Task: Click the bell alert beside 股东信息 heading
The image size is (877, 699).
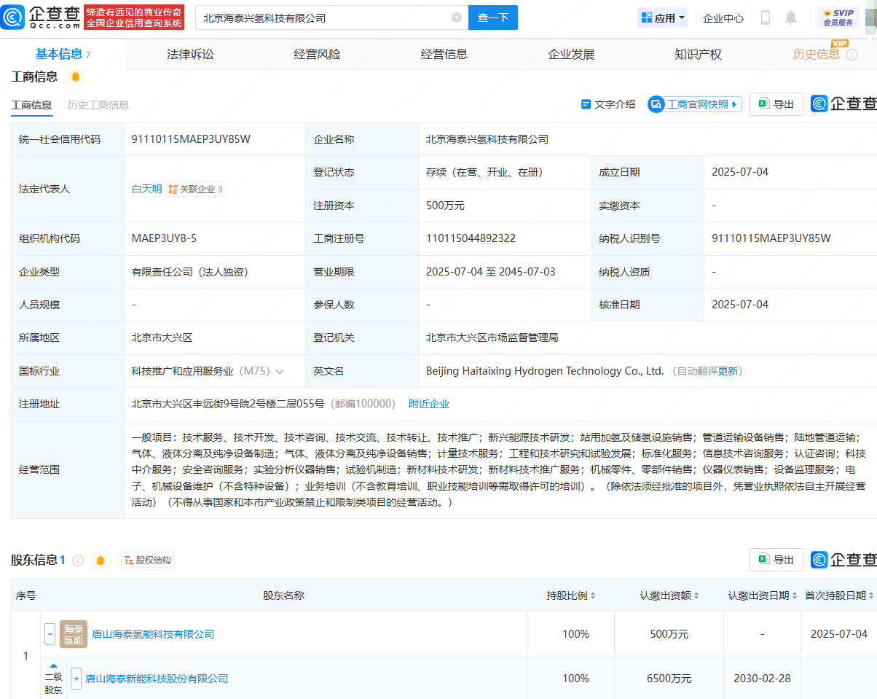Action: click(x=101, y=561)
